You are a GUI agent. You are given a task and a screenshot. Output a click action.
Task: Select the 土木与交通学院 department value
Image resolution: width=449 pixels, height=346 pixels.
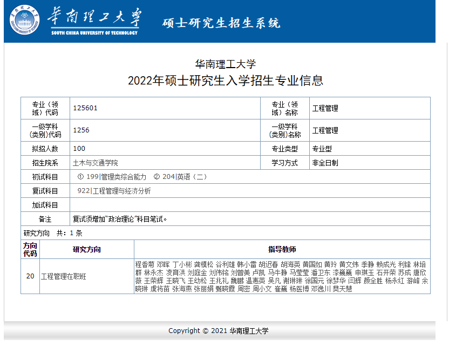(96, 163)
